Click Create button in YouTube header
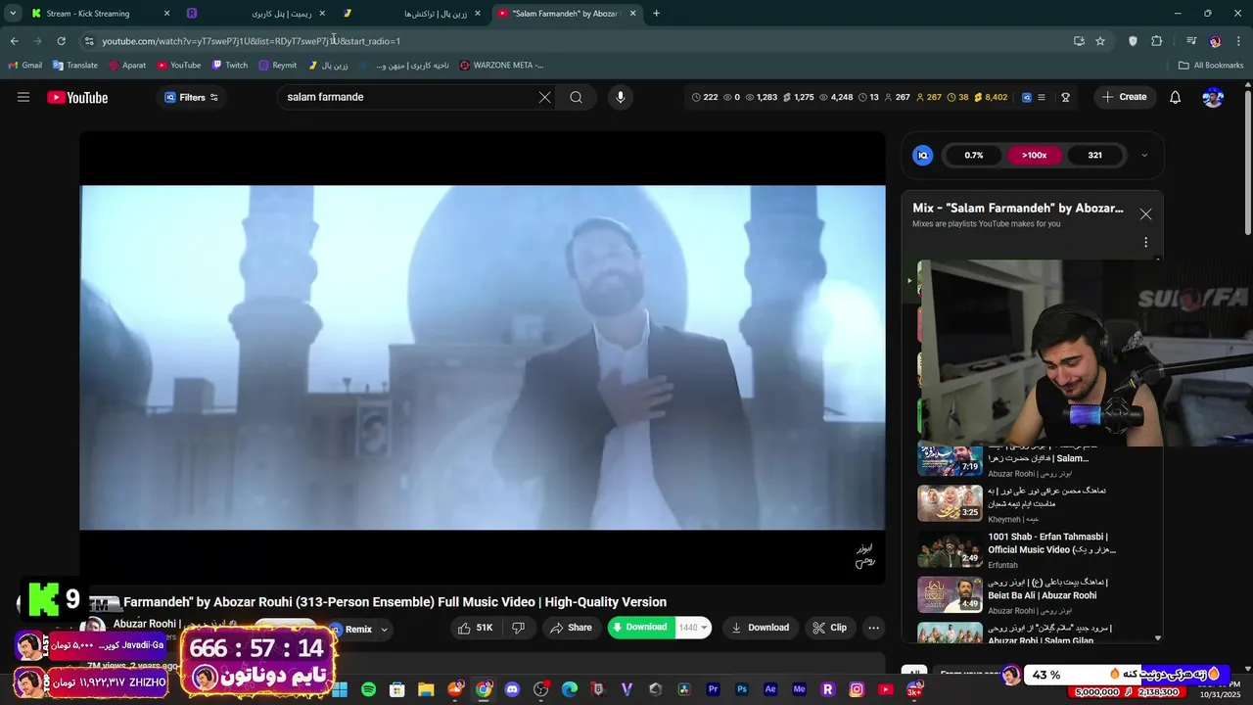This screenshot has height=705, width=1253. 1124,97
